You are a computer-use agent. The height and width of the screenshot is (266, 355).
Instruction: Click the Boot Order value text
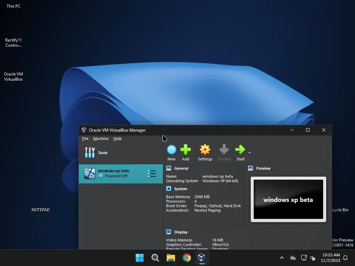pos(218,206)
